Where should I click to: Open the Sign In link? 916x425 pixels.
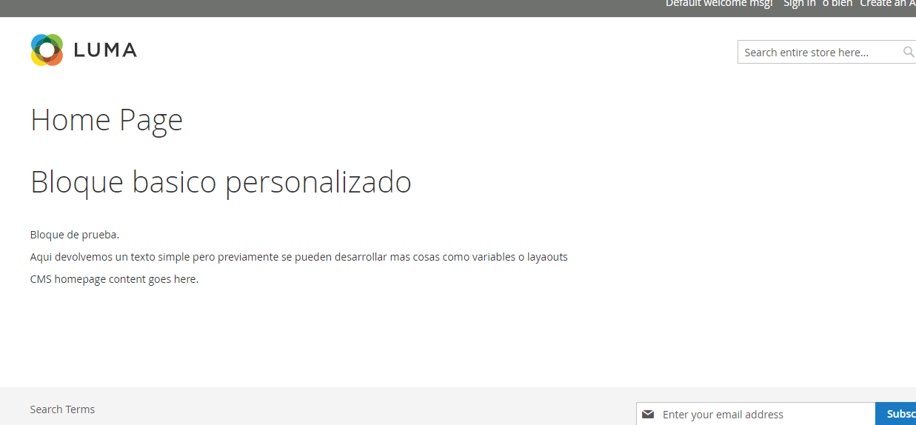point(800,4)
